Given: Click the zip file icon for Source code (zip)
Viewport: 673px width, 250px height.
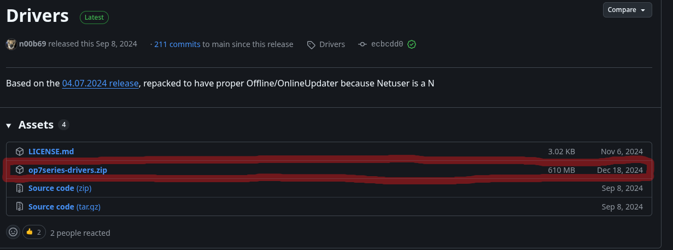Looking at the screenshot, I should tap(20, 188).
